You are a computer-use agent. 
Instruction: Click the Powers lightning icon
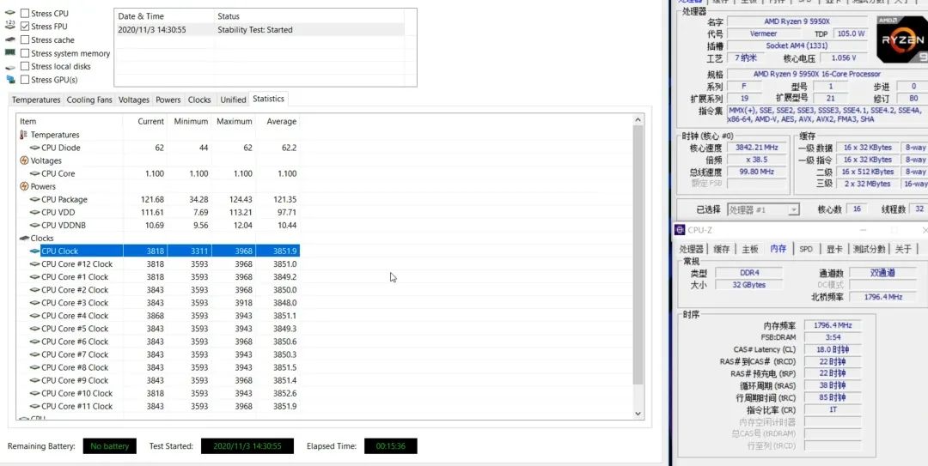(x=24, y=186)
